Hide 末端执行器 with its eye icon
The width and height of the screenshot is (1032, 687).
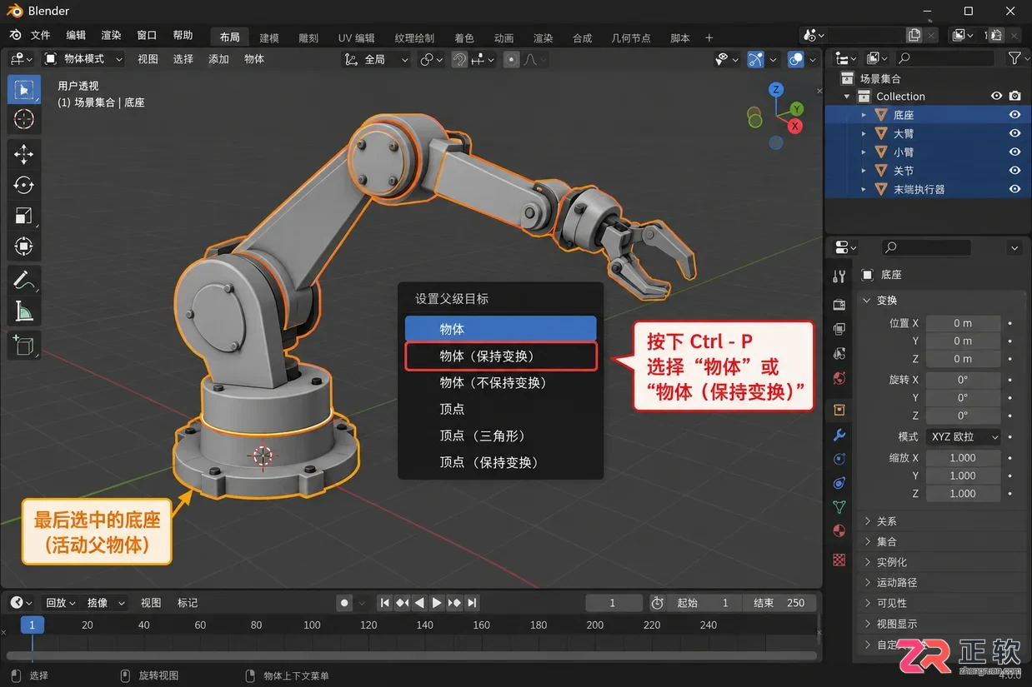pos(1014,189)
